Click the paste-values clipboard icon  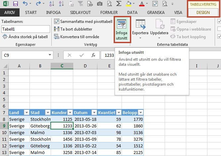[x=72, y=4]
